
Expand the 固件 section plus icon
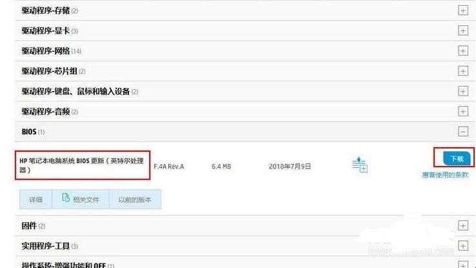click(x=463, y=226)
